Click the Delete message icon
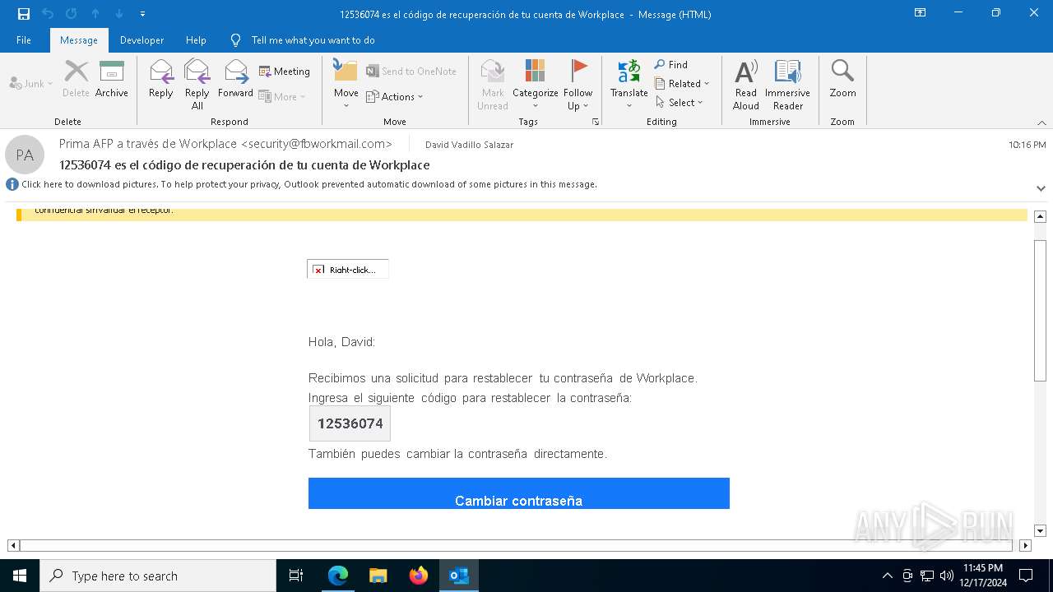The width and height of the screenshot is (1053, 592). 76,79
